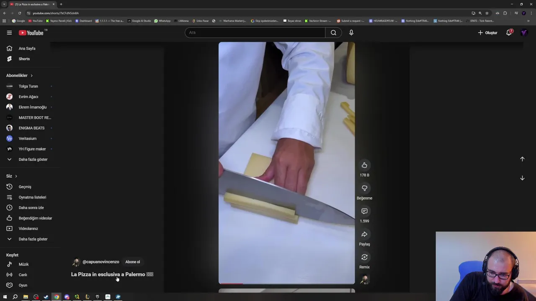
Task: Open Windows taskbar search
Action: click(x=15, y=297)
